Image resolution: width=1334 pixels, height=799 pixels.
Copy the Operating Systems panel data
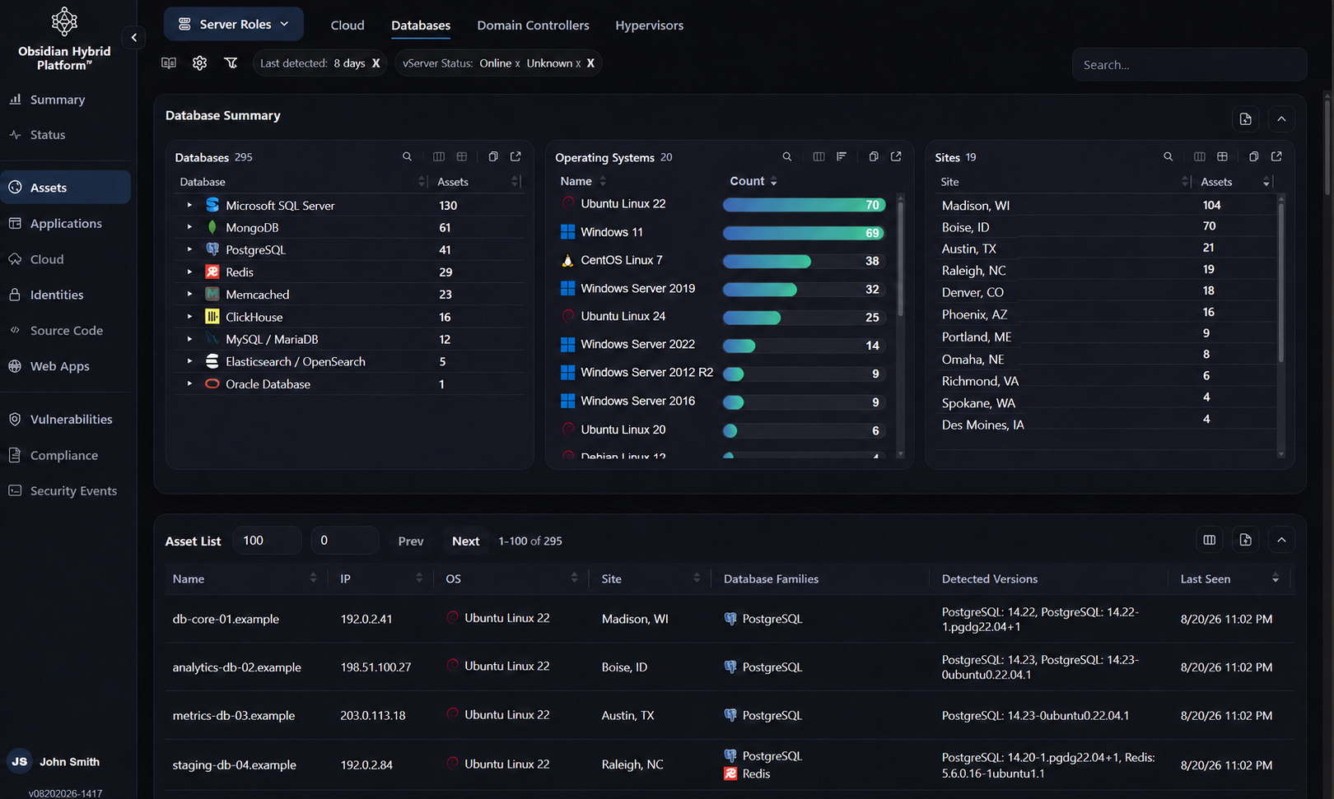click(x=874, y=156)
